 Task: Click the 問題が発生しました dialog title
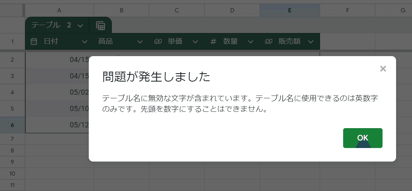tap(156, 77)
